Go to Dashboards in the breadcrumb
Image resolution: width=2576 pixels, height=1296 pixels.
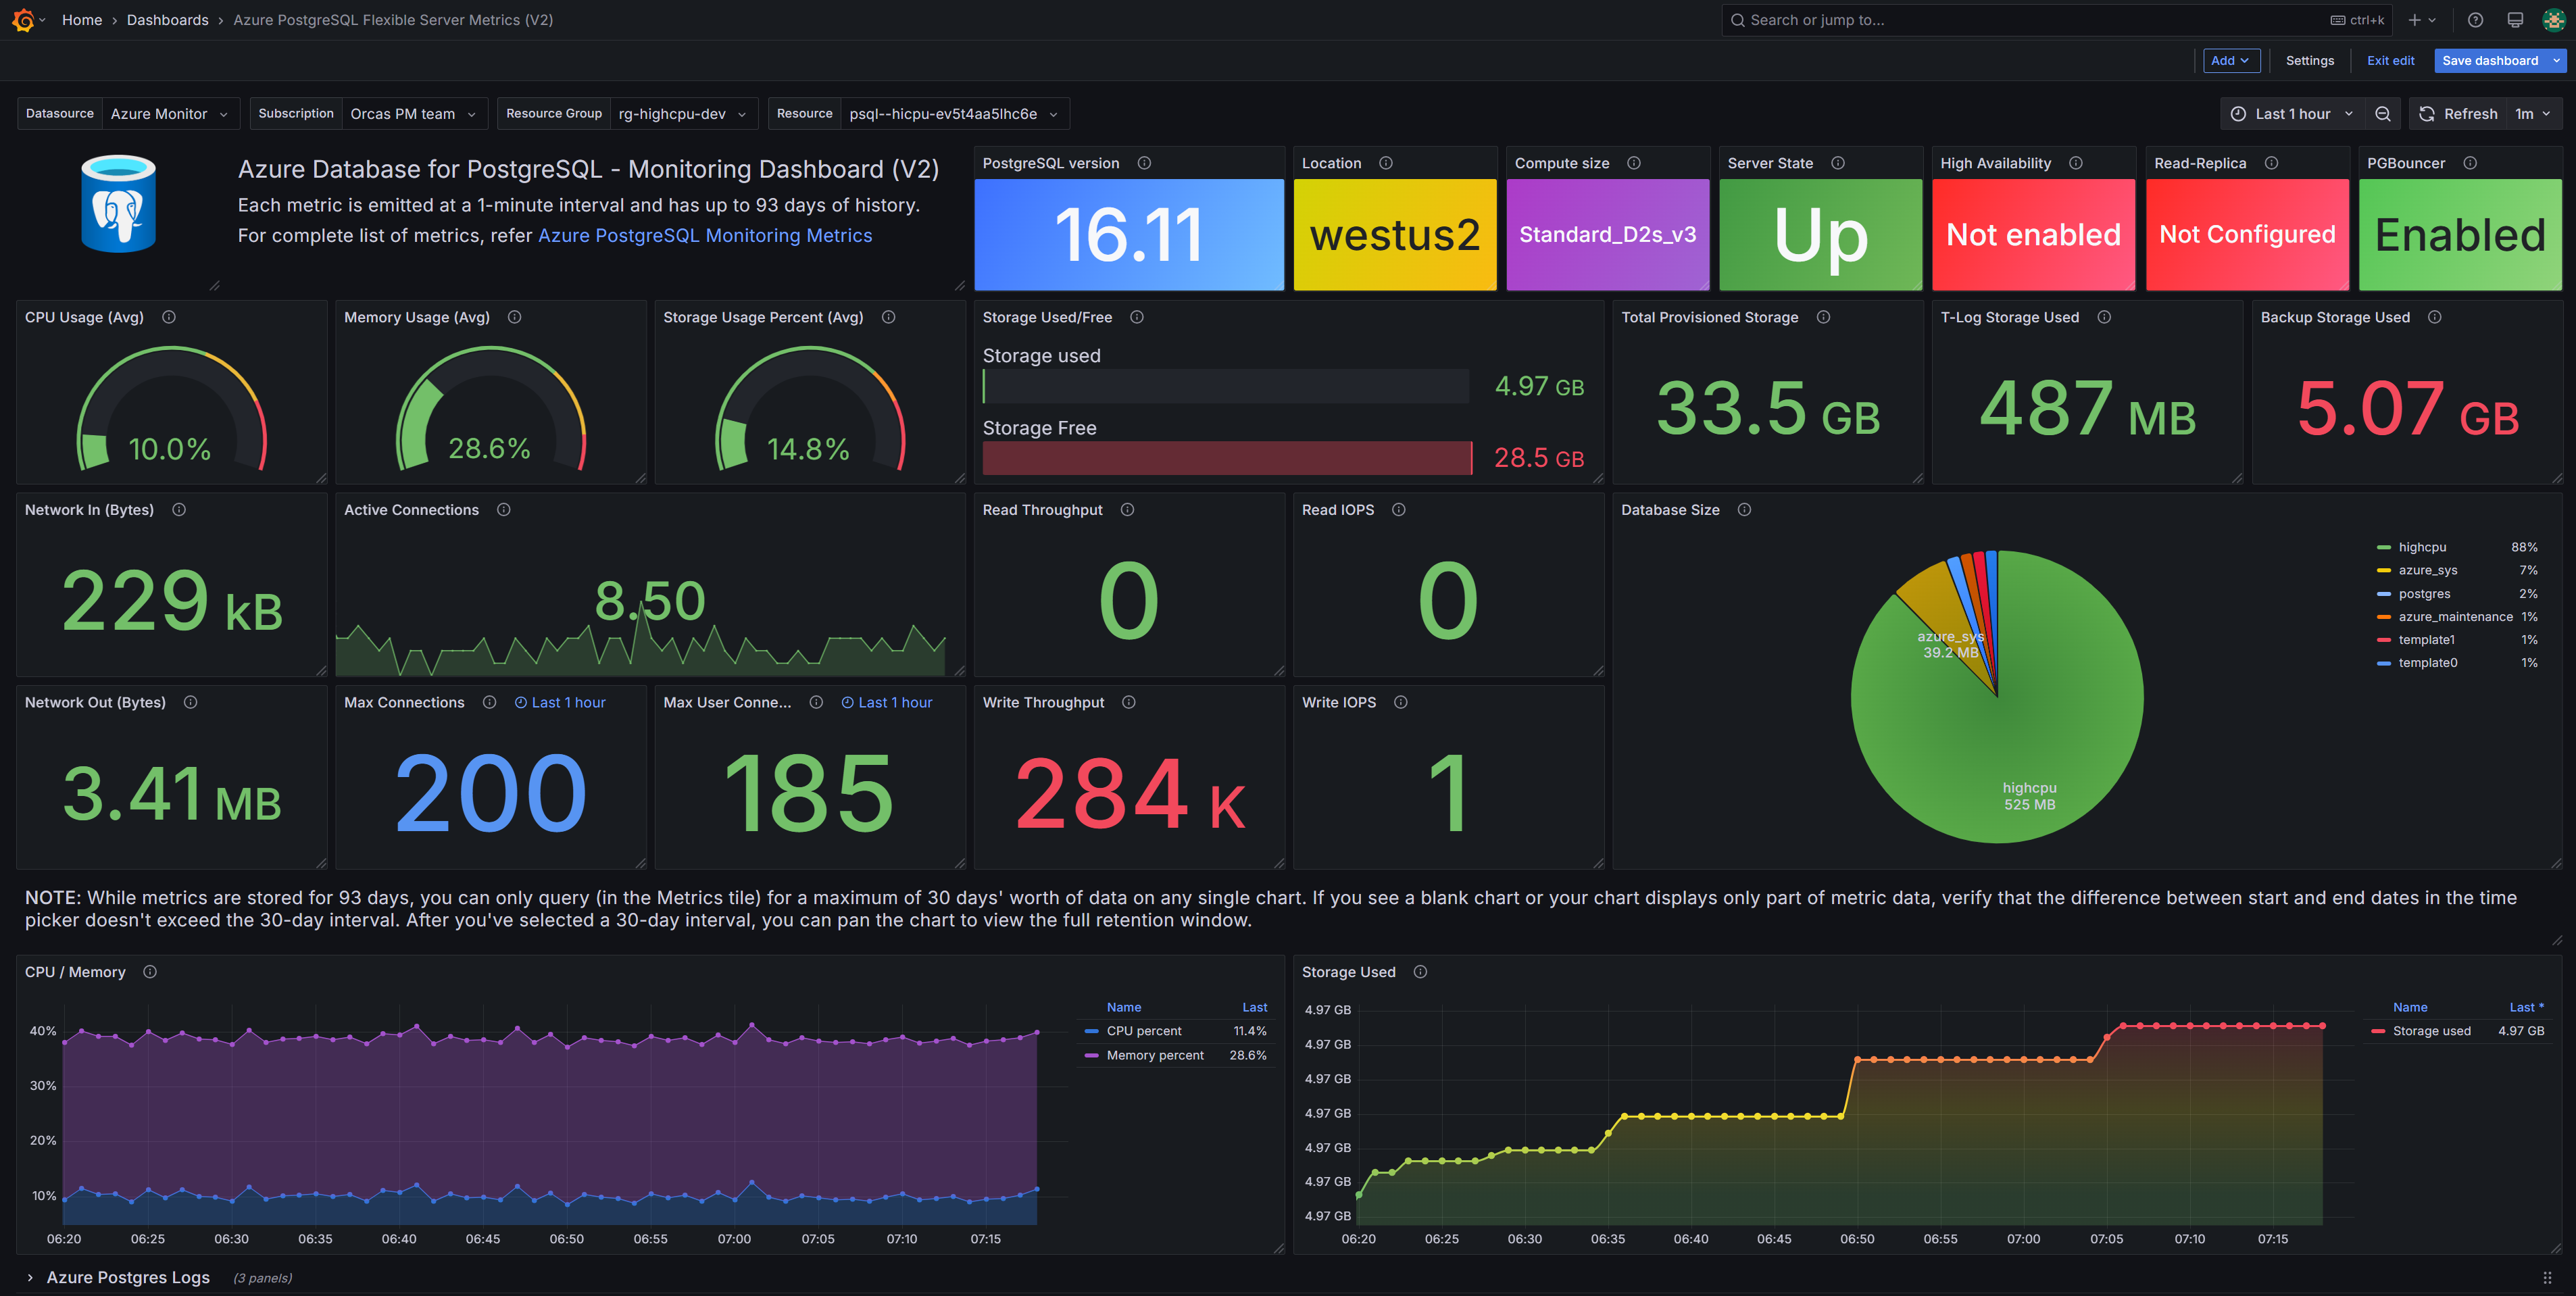167,20
